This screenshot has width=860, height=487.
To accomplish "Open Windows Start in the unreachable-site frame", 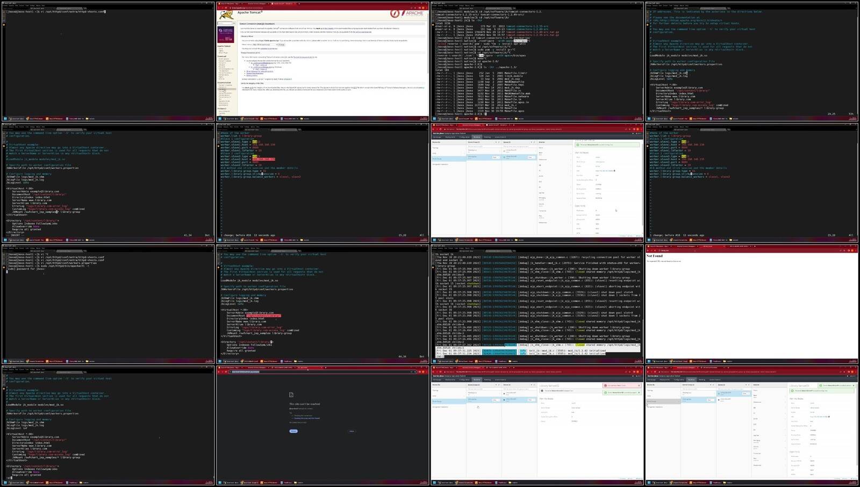I will (220, 483).
